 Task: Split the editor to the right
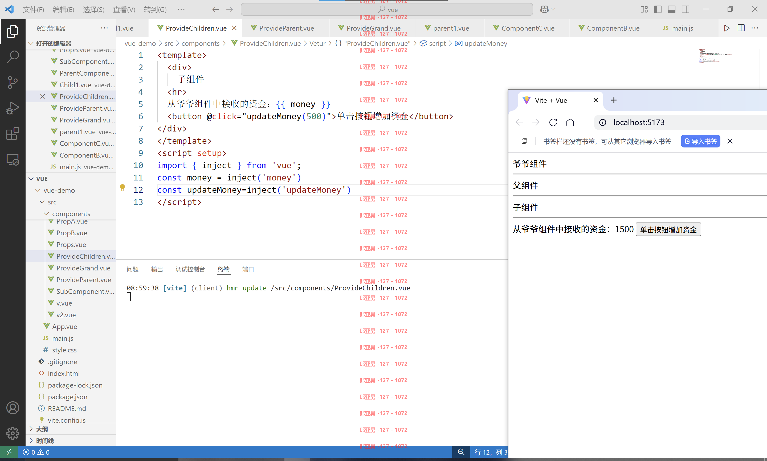741,28
